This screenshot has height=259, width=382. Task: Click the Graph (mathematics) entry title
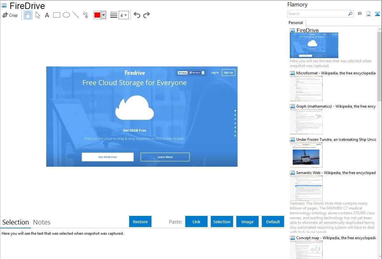click(x=336, y=106)
